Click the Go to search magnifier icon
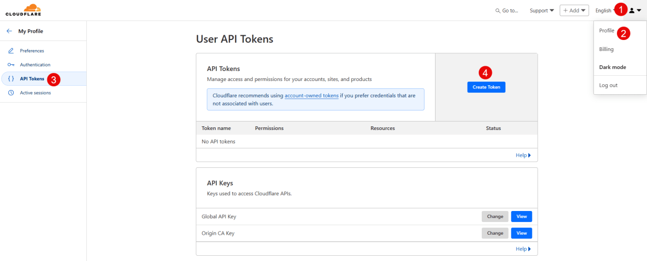This screenshot has width=647, height=261. click(498, 11)
